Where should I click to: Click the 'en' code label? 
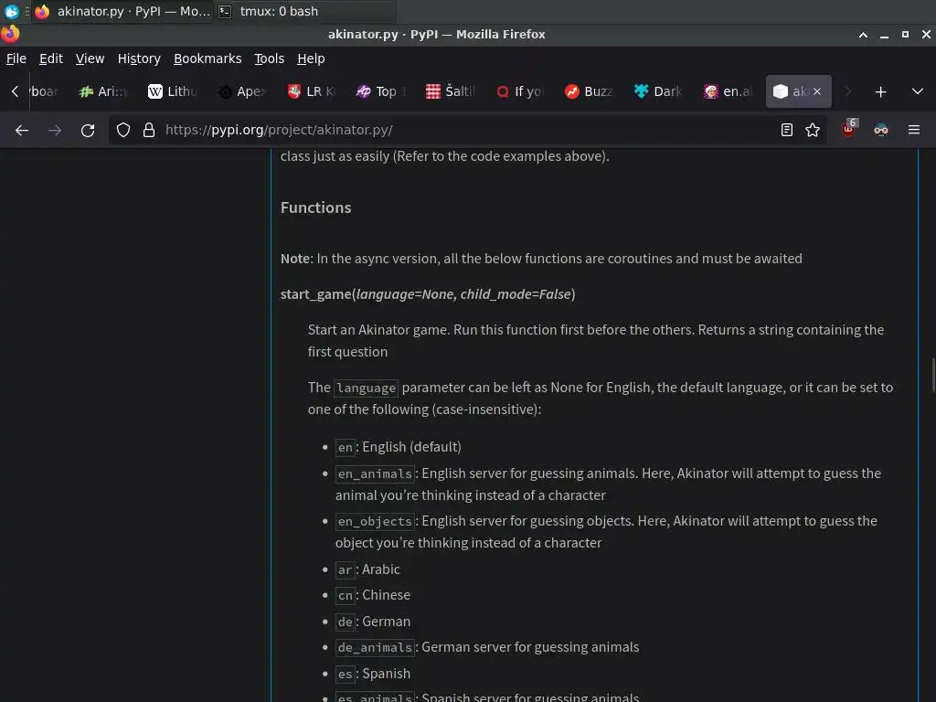(345, 447)
